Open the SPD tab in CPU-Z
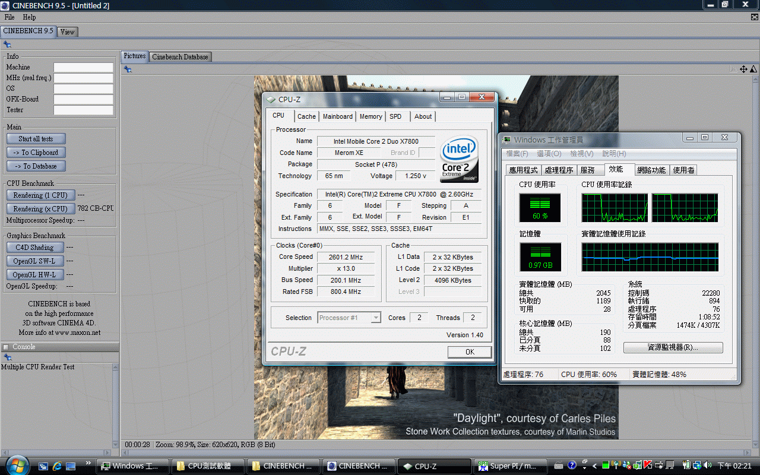 [x=396, y=116]
